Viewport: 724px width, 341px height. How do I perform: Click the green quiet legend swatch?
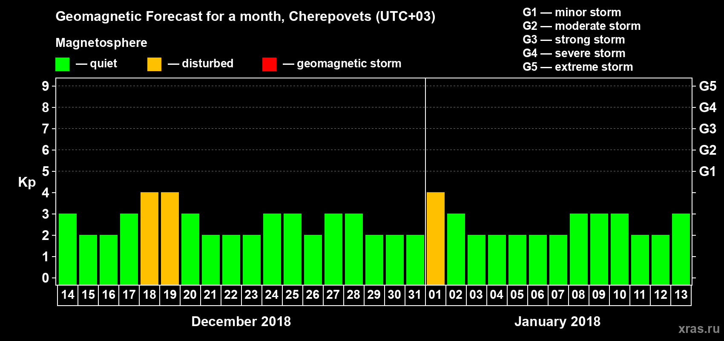pos(62,64)
